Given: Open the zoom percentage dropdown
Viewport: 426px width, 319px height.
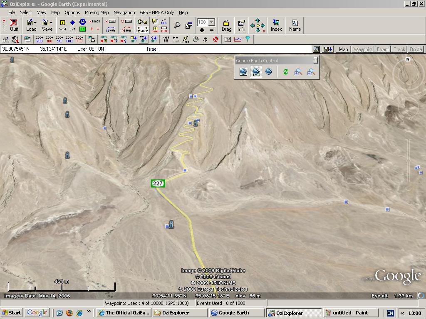Looking at the screenshot, I should (x=212, y=22).
